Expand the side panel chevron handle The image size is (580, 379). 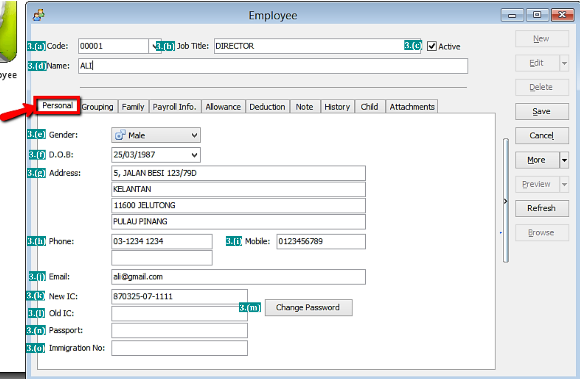click(x=506, y=201)
